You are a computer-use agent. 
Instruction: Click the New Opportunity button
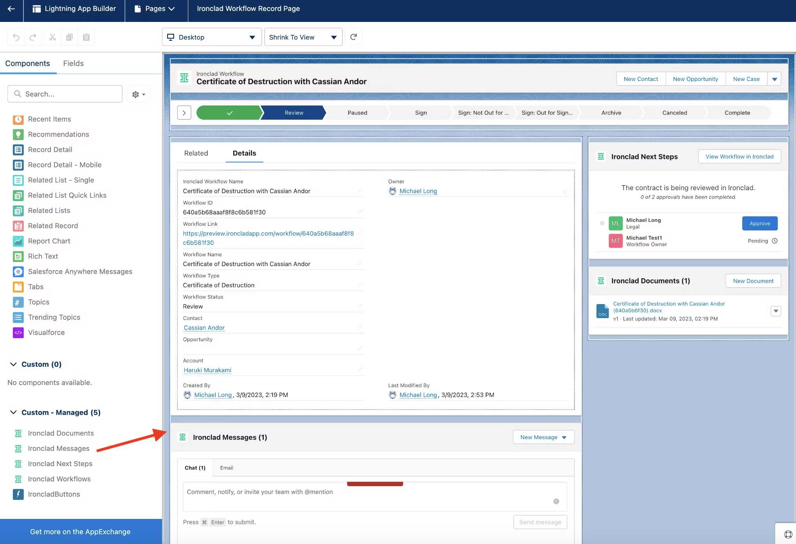click(695, 79)
